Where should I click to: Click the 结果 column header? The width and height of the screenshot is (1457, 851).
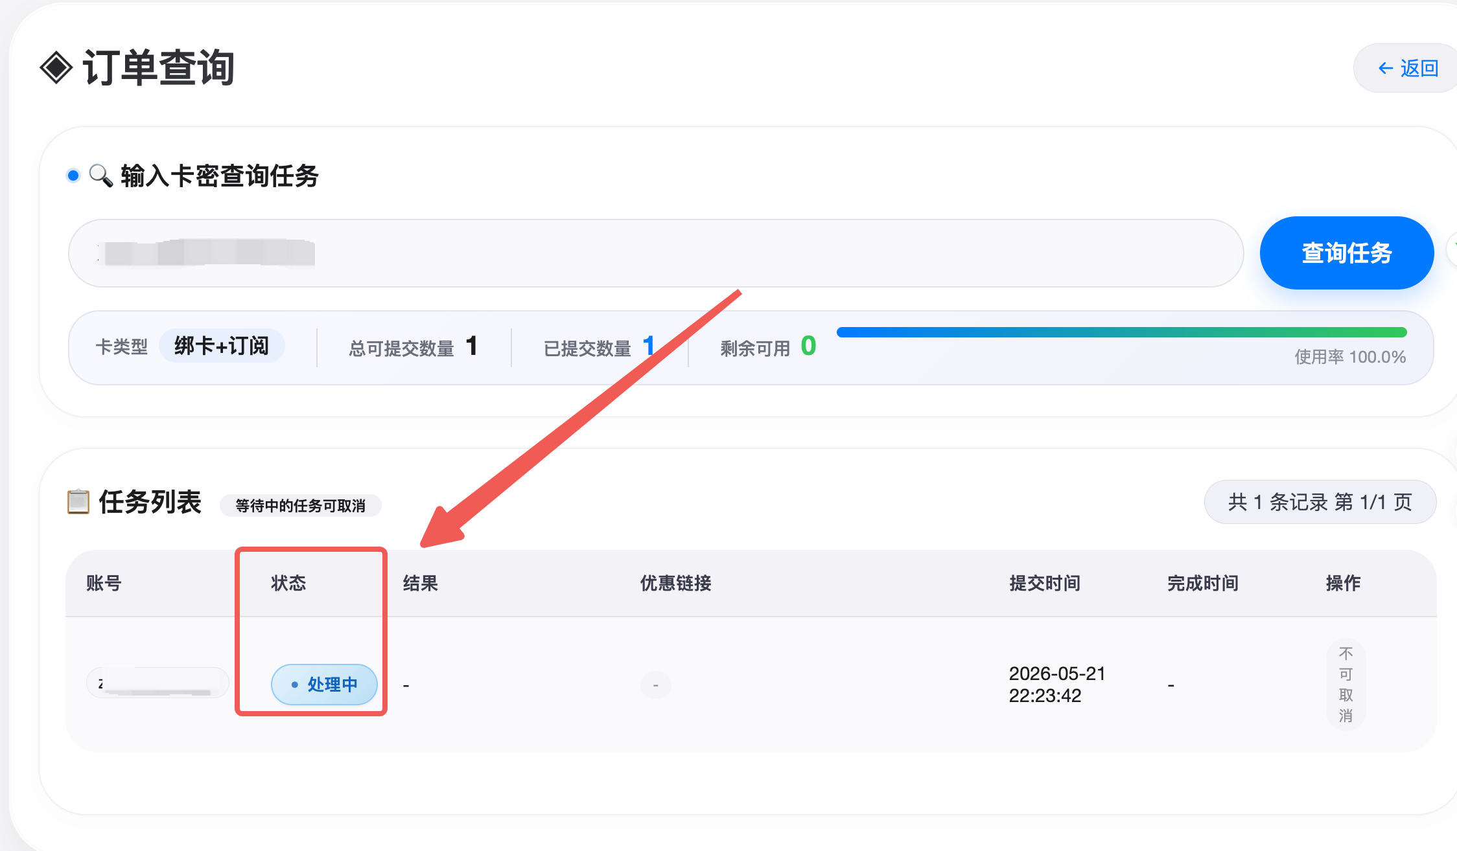(x=421, y=584)
